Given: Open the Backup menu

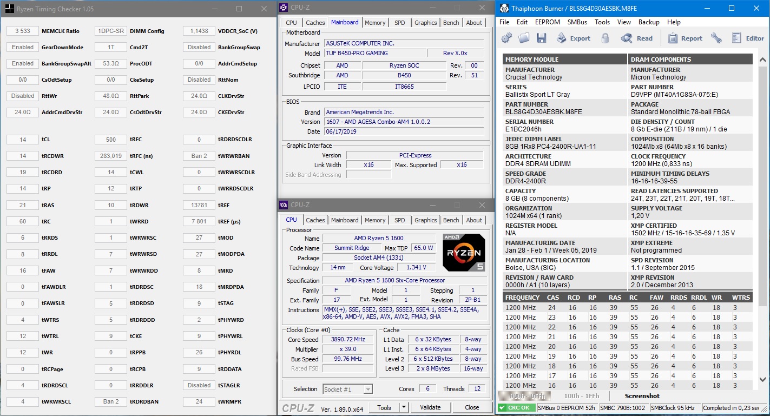Looking at the screenshot, I should [x=649, y=22].
